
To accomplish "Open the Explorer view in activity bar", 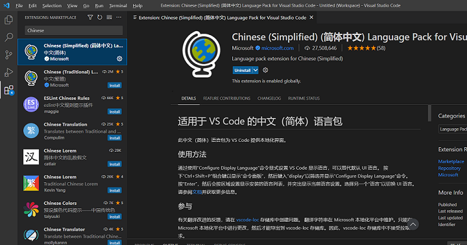I will (8, 20).
